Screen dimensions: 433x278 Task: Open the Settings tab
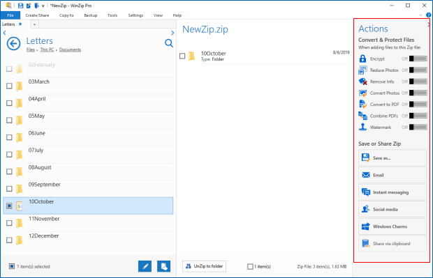pyautogui.click(x=135, y=15)
